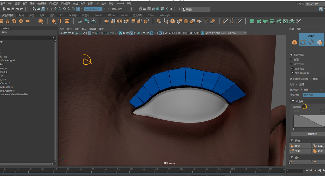The width and height of the screenshot is (325, 176).
Task: Open the 编辑网格 menu
Action: pyautogui.click(x=42, y=4)
